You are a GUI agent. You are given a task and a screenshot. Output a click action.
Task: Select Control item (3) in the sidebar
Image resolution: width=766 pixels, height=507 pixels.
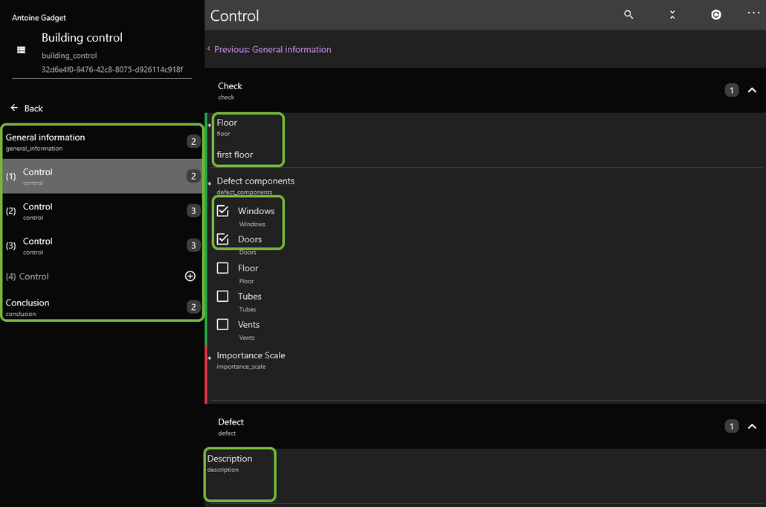click(103, 245)
